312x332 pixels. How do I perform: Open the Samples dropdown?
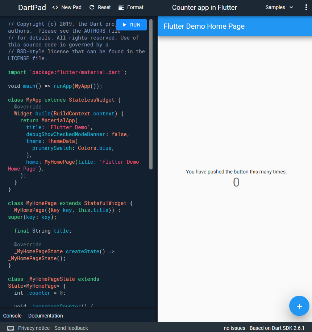tap(279, 7)
